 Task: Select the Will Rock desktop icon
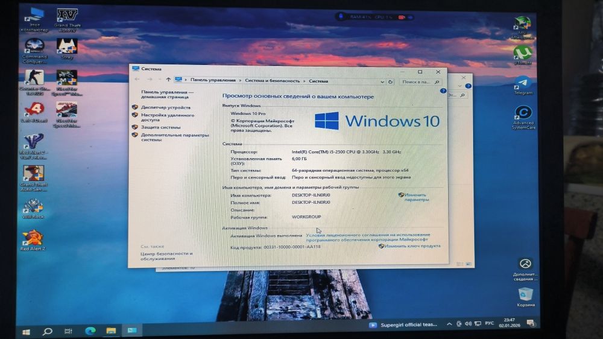(x=33, y=209)
